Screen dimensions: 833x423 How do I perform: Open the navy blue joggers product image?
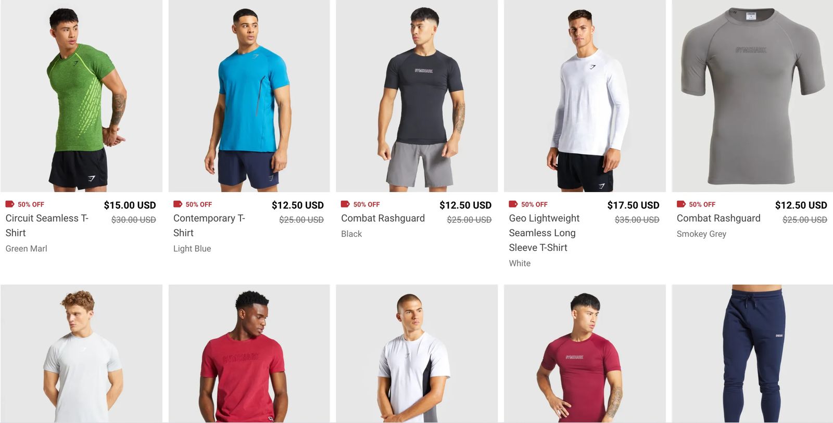[x=752, y=354]
